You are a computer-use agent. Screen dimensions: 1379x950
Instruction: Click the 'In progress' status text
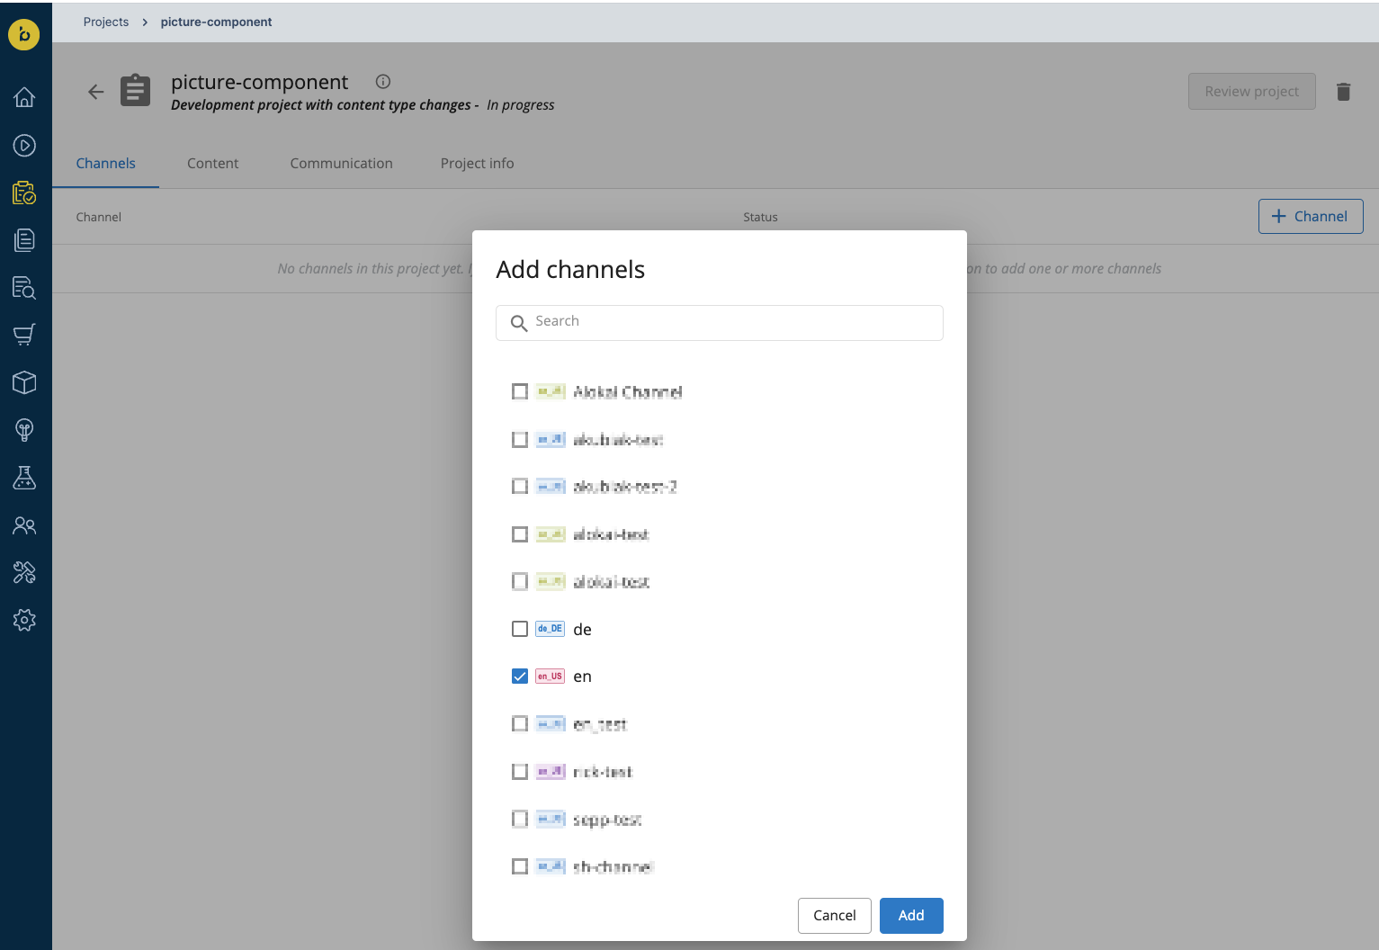[521, 105]
